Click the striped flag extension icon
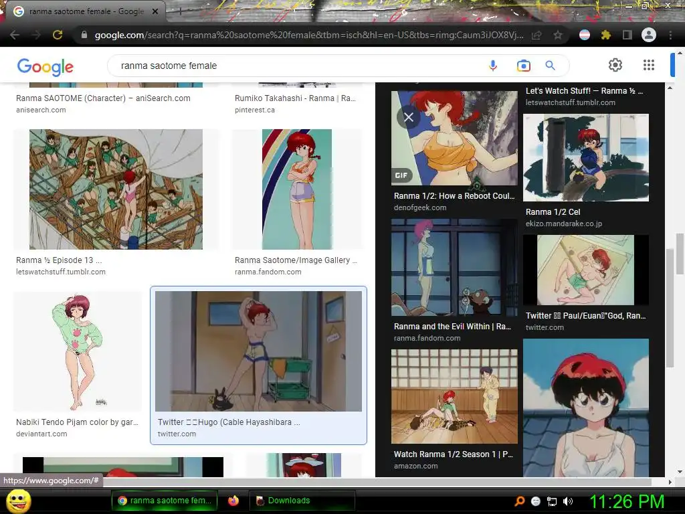This screenshot has width=685, height=514. 584,35
